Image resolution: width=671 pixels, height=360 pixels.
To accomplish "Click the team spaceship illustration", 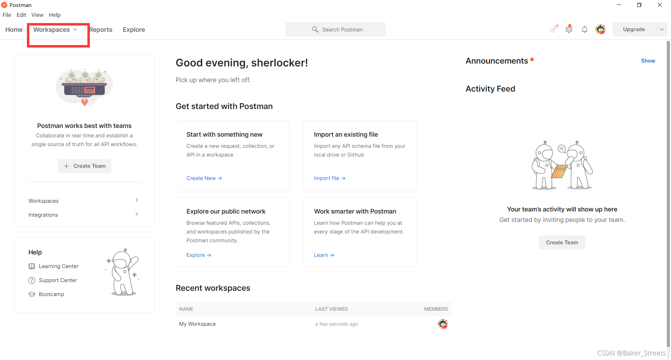I will (x=84, y=87).
